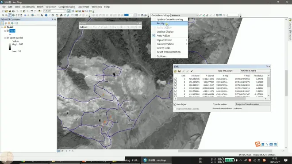Activate the Identify tool (blue i icon)
This screenshot has height=164, width=292.
[x=46, y=15]
